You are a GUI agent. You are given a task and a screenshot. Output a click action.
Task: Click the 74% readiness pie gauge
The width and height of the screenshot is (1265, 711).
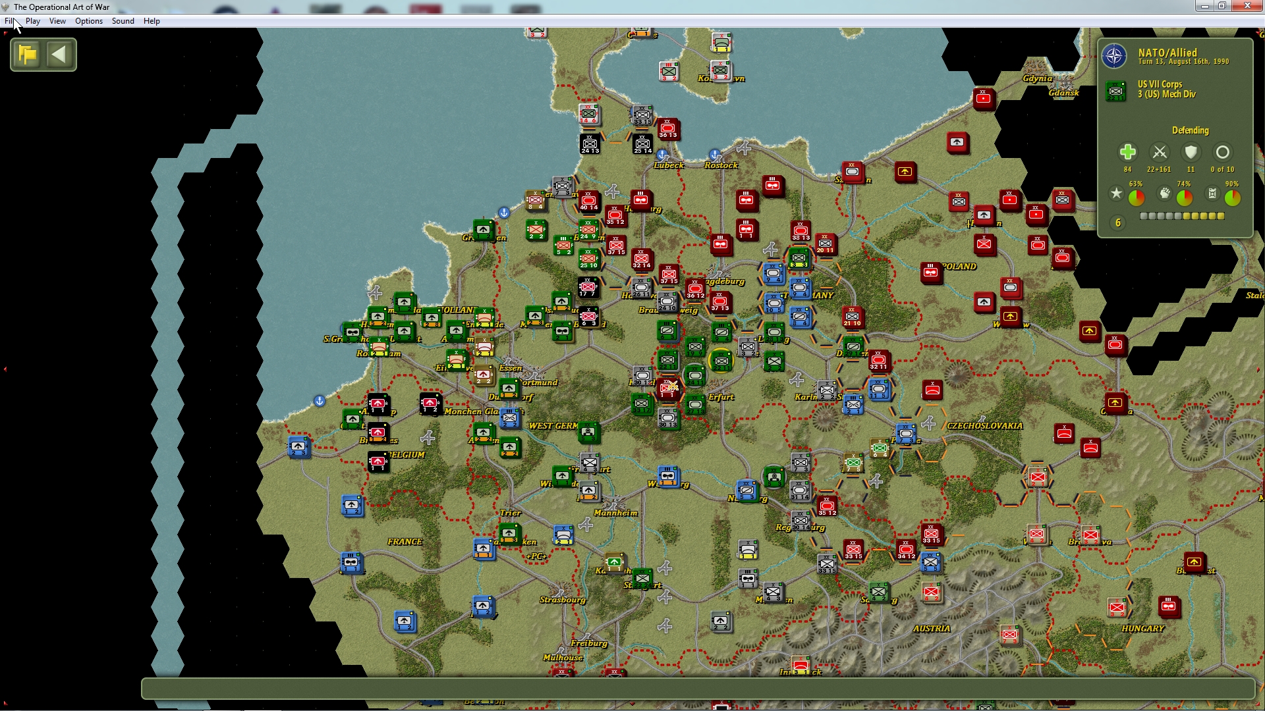[1185, 197]
